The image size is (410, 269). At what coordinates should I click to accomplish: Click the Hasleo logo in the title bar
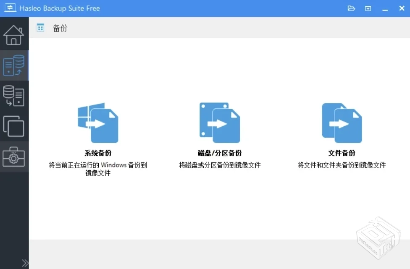pyautogui.click(x=10, y=8)
